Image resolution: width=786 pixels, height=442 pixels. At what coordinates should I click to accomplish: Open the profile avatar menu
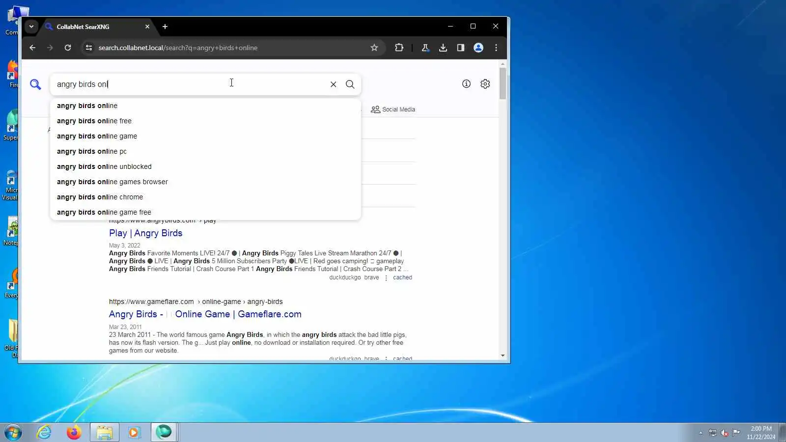478,48
